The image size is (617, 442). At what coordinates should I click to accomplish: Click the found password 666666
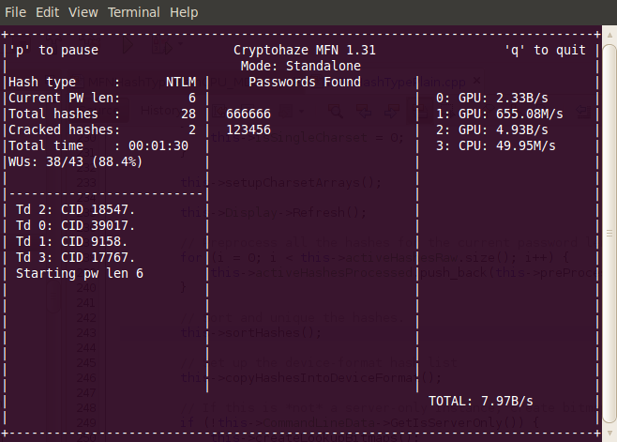(248, 114)
